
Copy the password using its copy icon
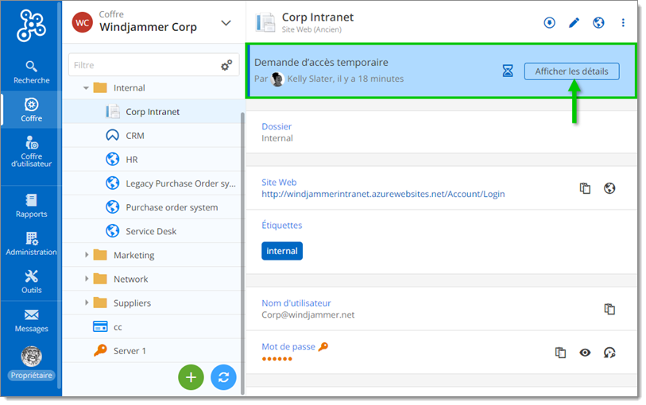560,353
